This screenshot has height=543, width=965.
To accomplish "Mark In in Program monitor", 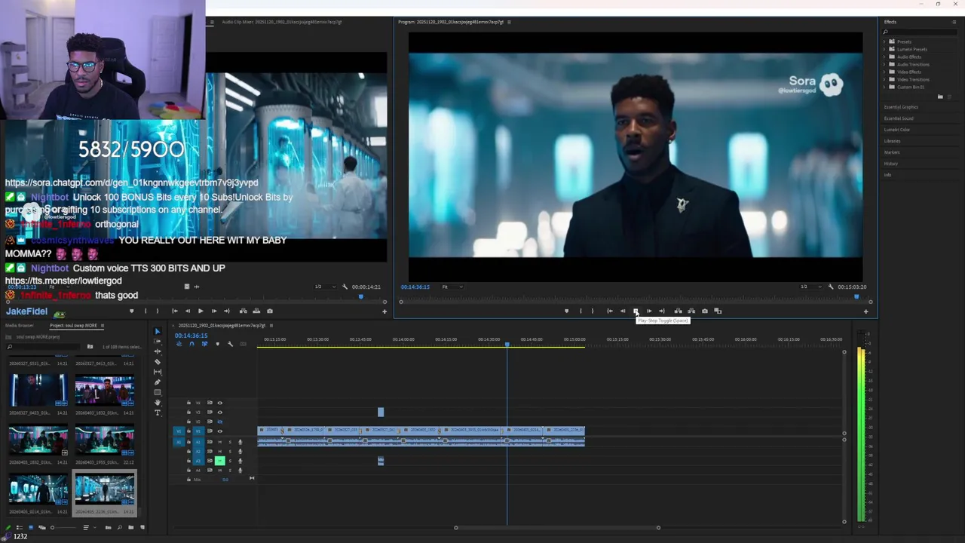I will click(581, 311).
